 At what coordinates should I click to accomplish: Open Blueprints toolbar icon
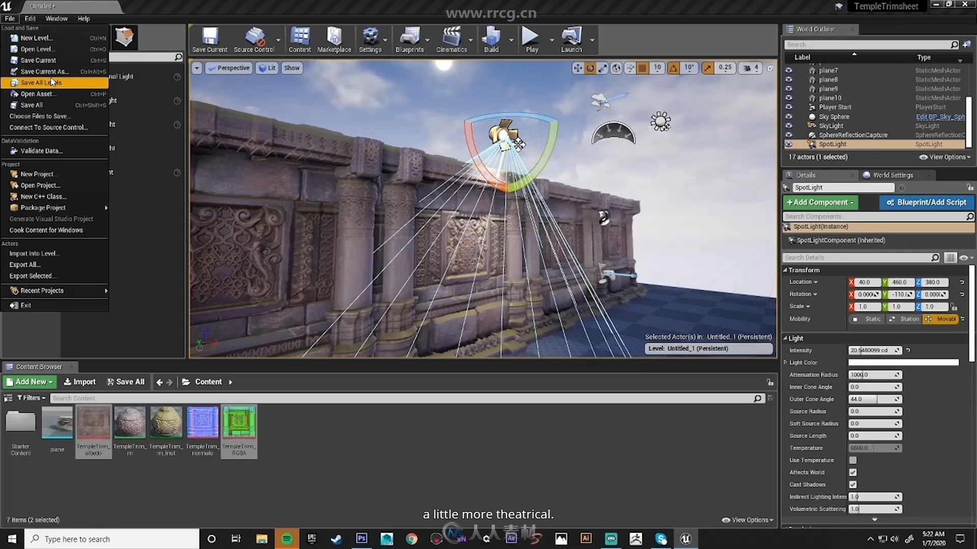pos(410,40)
